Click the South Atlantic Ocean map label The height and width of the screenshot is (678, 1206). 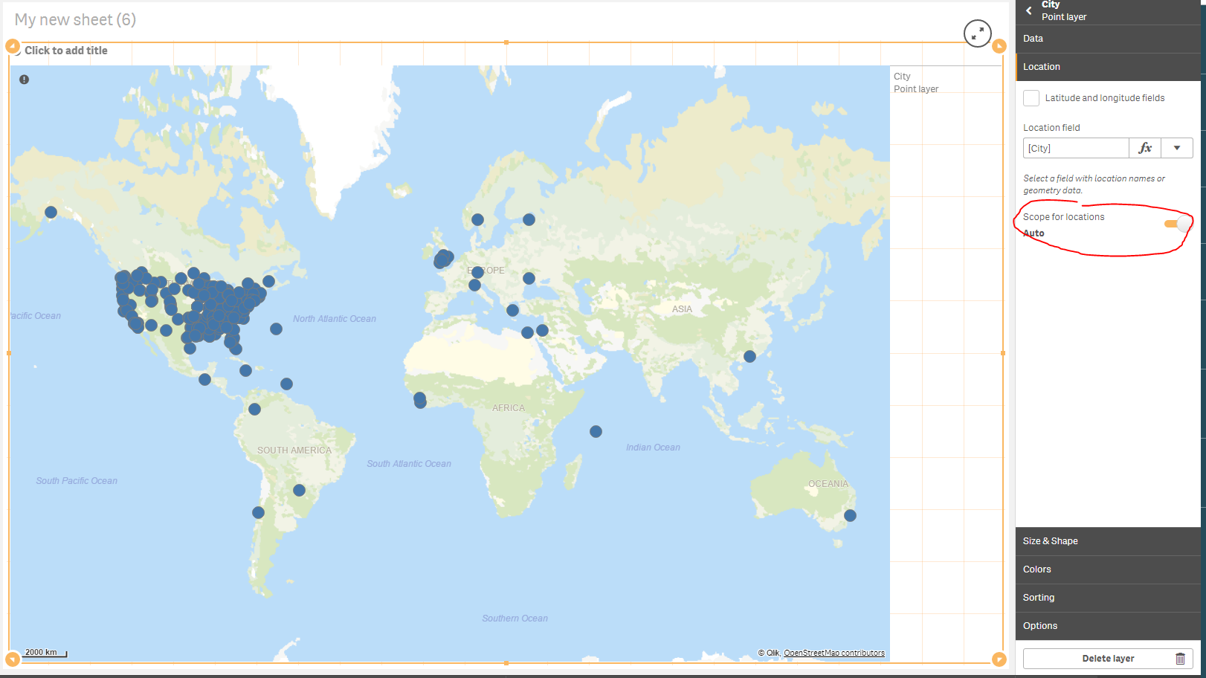(409, 464)
